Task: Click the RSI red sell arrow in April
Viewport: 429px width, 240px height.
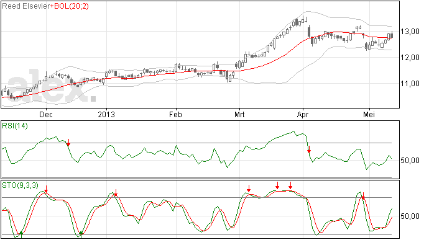Action: [x=309, y=149]
